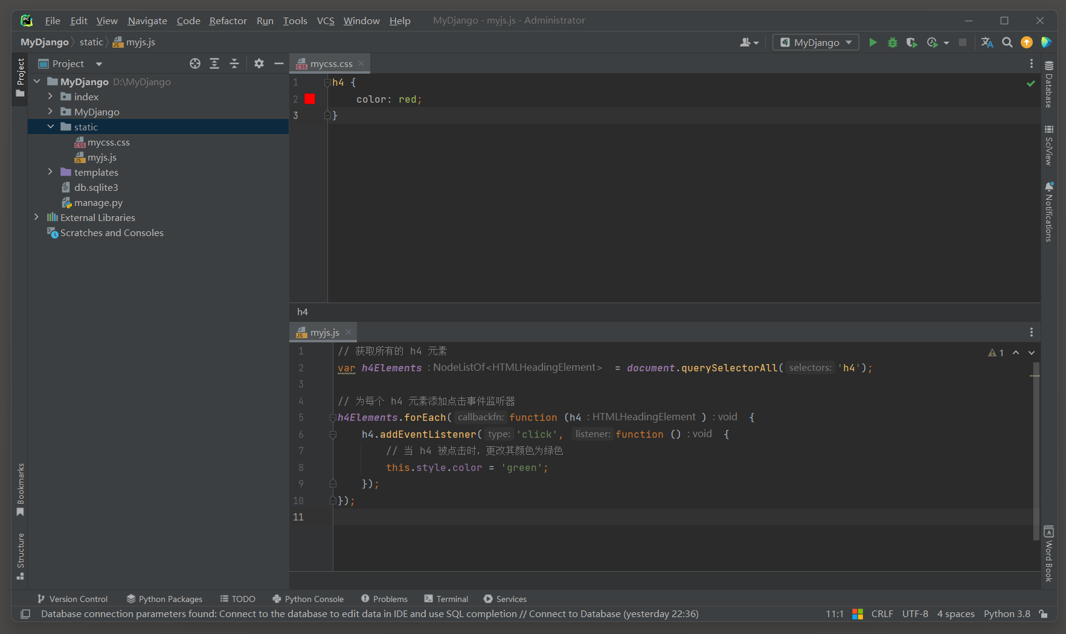This screenshot has width=1066, height=634.
Task: Open the Structure tool window
Action: tap(21, 556)
